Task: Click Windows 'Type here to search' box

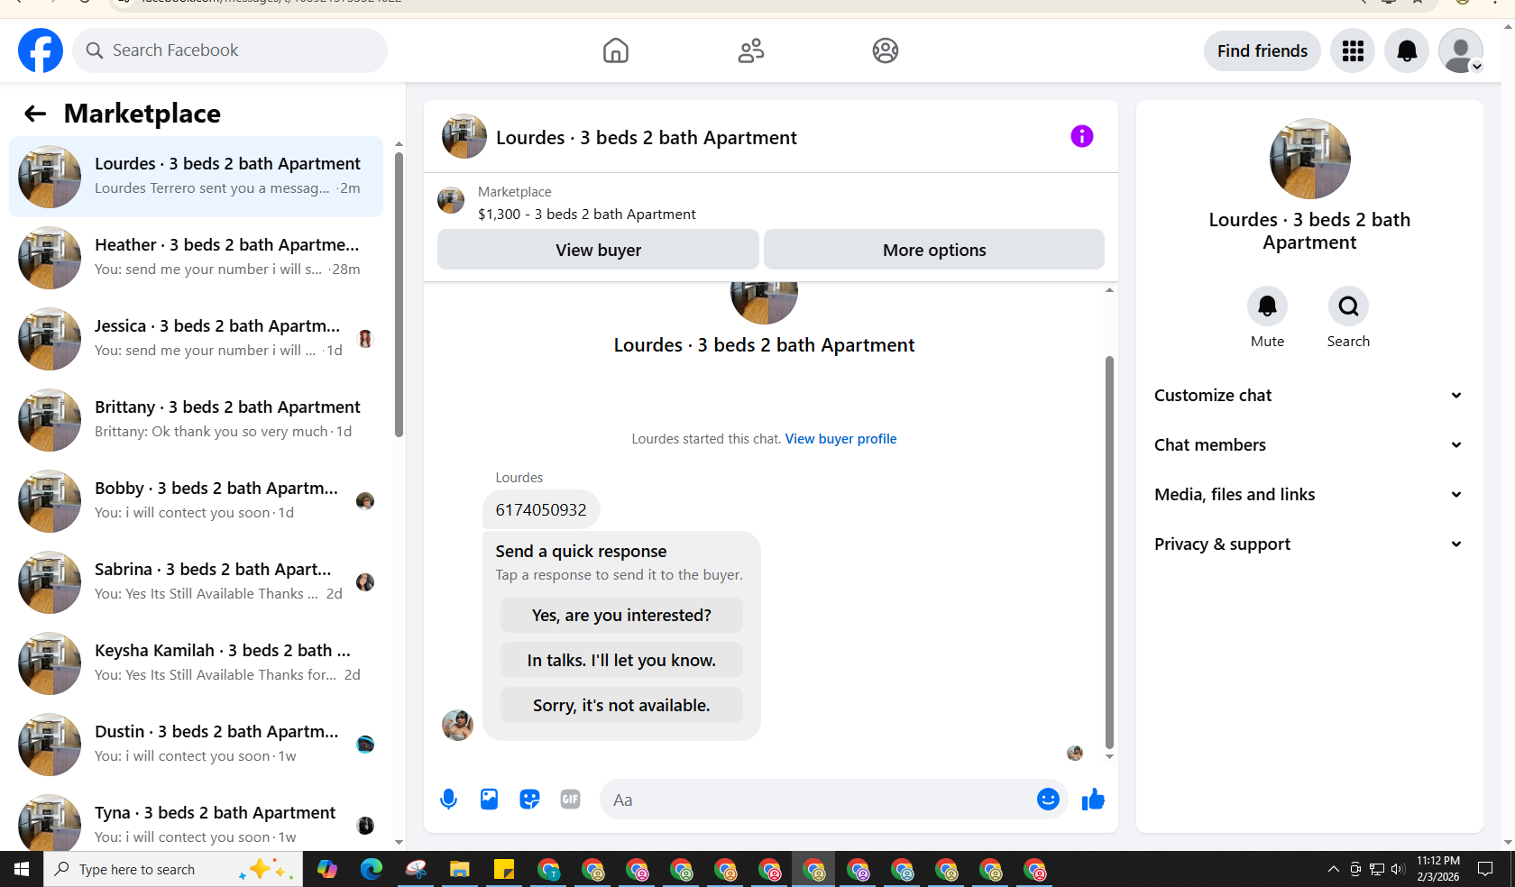Action: 173,869
